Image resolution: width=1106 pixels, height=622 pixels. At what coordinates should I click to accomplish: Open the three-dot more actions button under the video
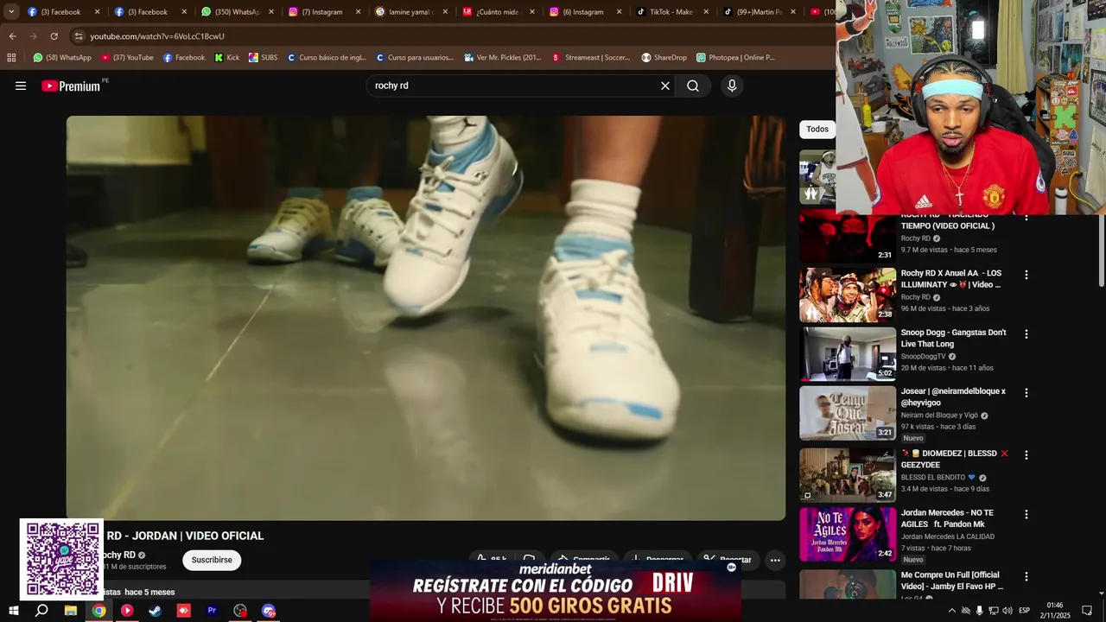point(775,560)
